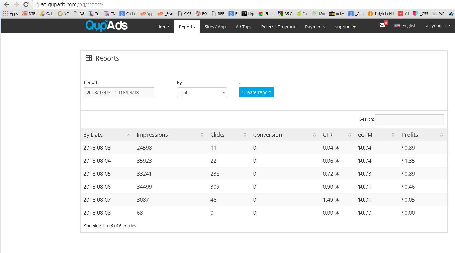Image resolution: width=455 pixels, height=253 pixels.
Task: Click the Create report button
Action: click(256, 92)
